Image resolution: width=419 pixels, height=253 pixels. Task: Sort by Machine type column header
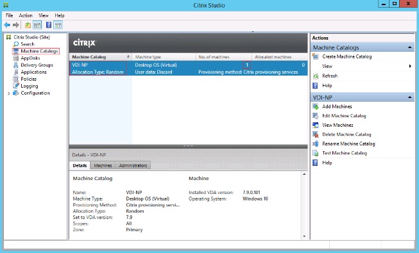[x=164, y=57]
